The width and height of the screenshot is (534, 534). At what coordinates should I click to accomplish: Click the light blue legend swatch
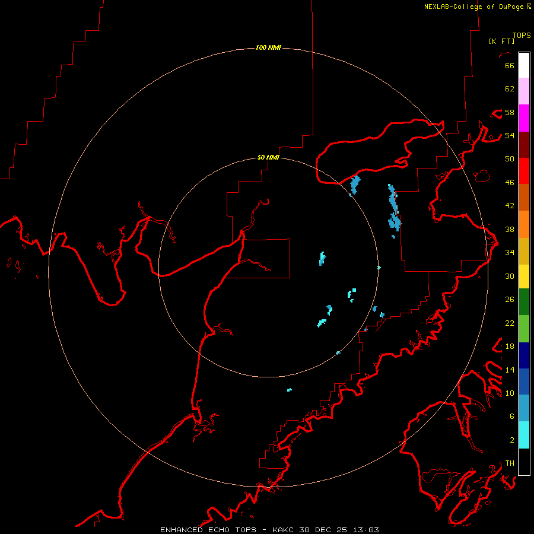524,408
